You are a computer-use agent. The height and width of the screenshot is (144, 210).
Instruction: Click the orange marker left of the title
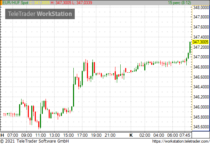(1, 3)
